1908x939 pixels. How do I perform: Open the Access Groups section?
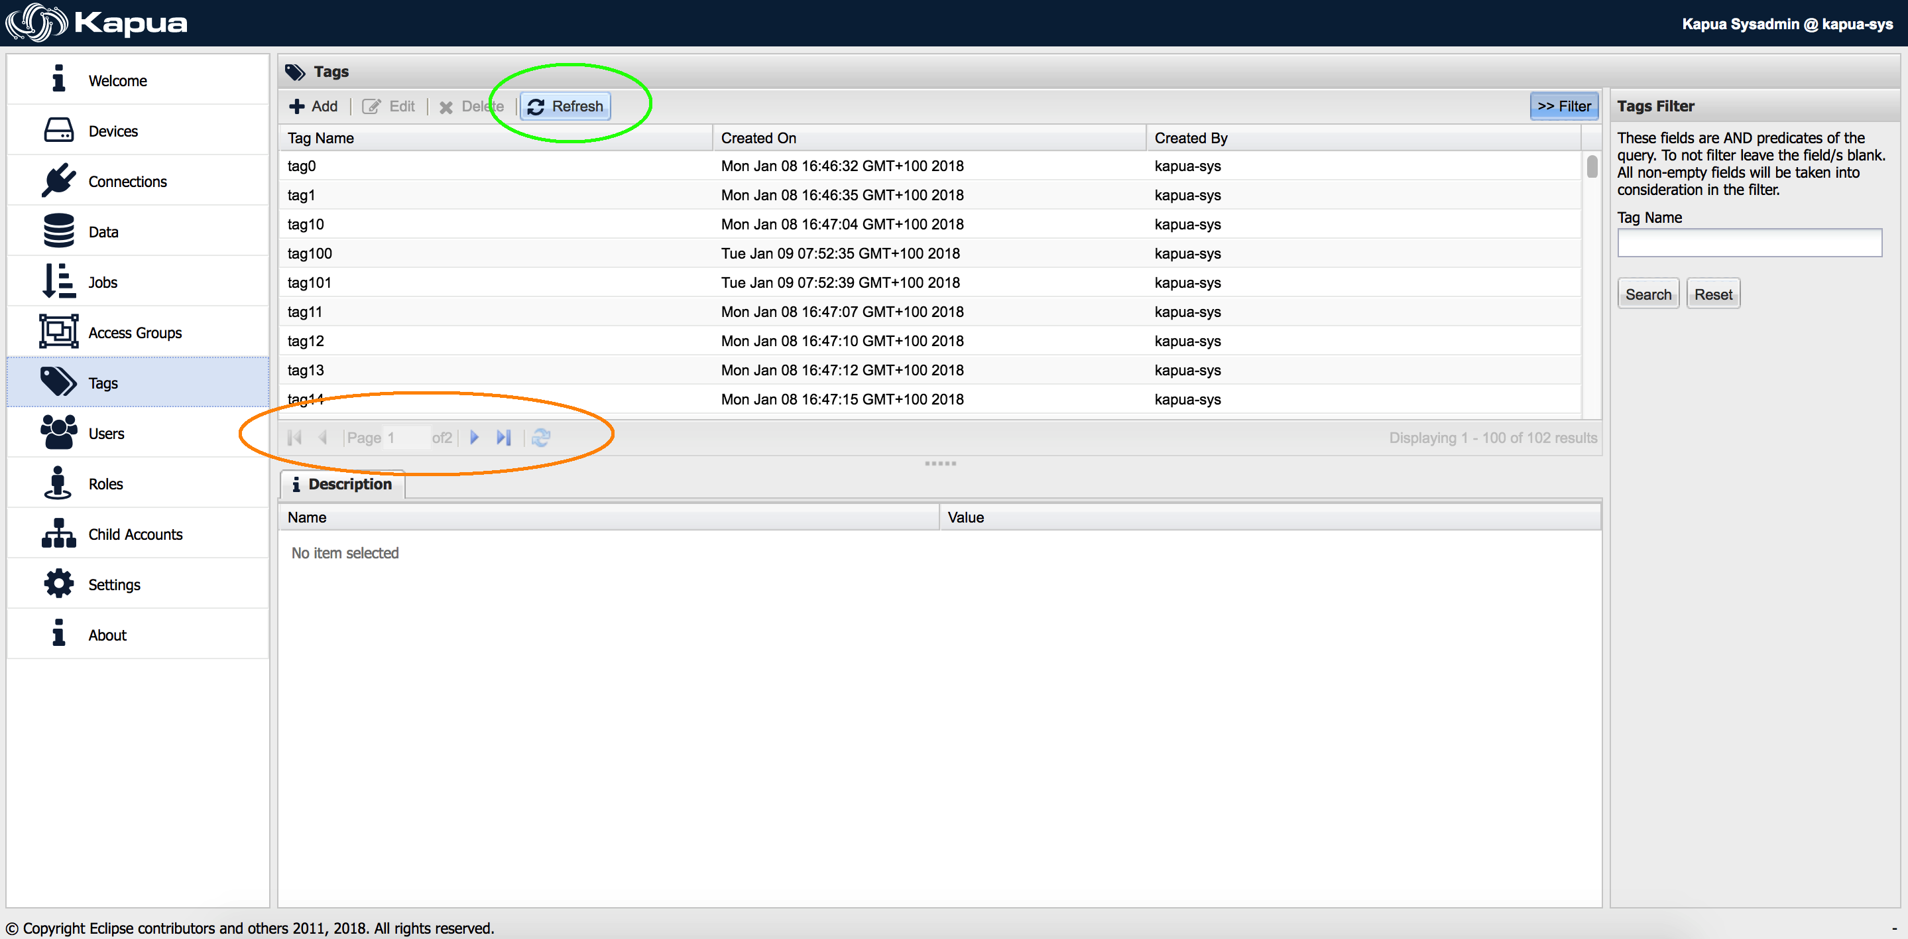pyautogui.click(x=135, y=332)
